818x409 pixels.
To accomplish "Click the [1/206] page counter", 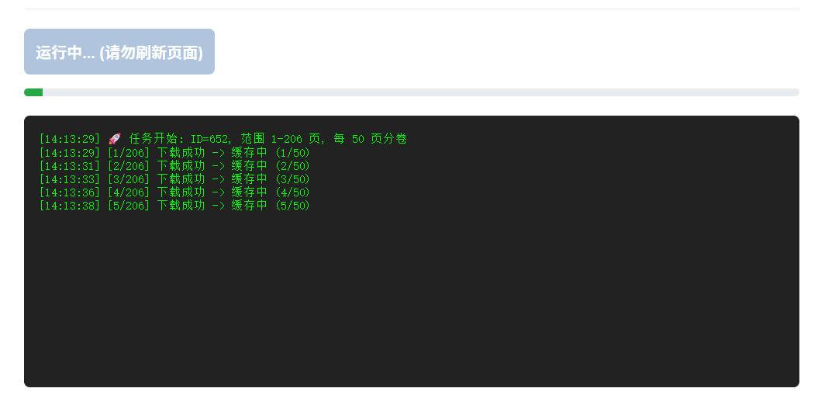I will tap(128, 153).
